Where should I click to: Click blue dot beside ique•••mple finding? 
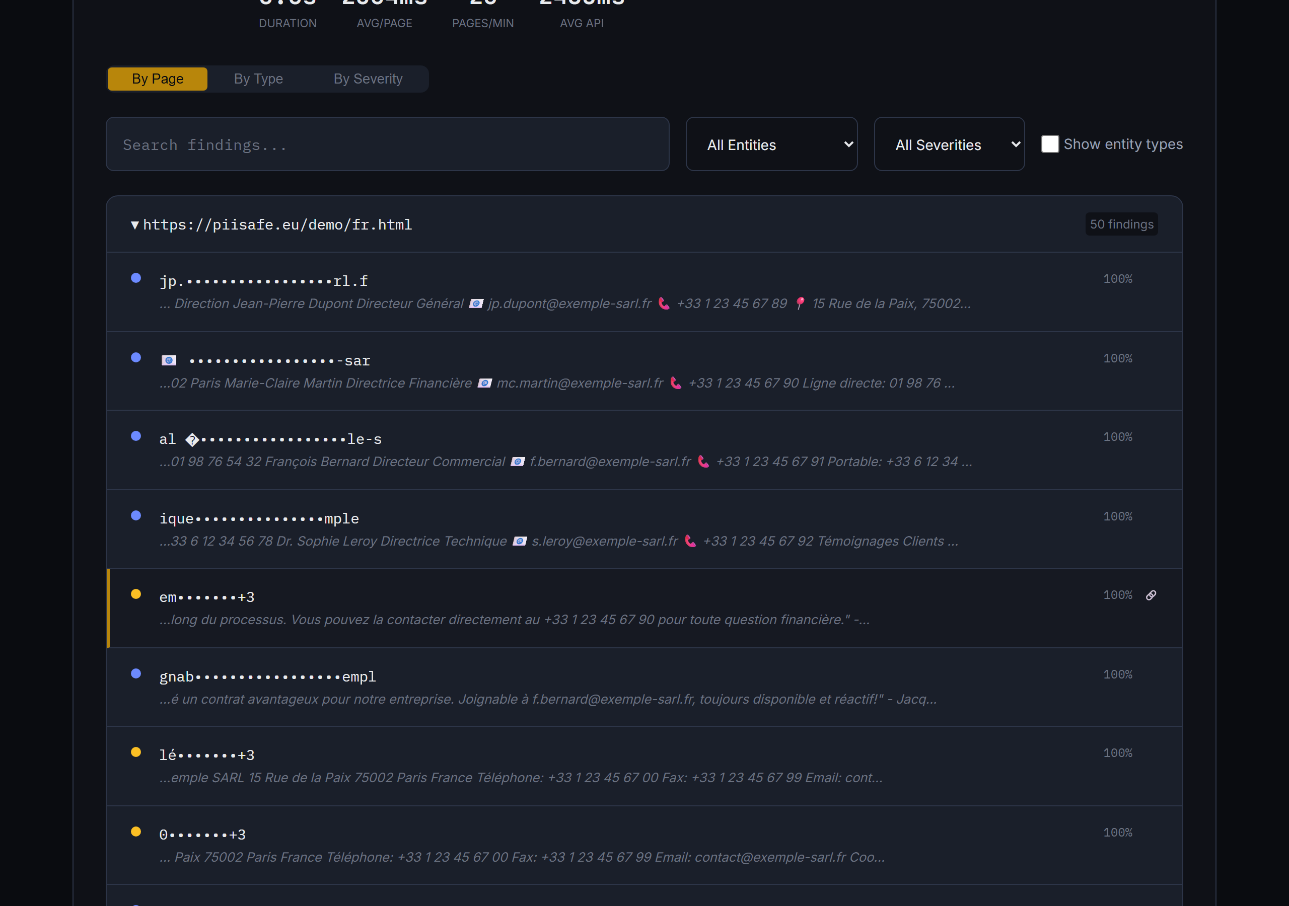(136, 515)
